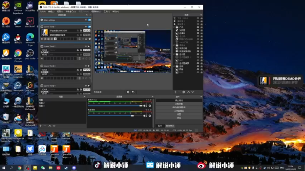The image size is (305, 171).
Task: Turn off the Lower Third 1 switch
Action: [89, 27]
